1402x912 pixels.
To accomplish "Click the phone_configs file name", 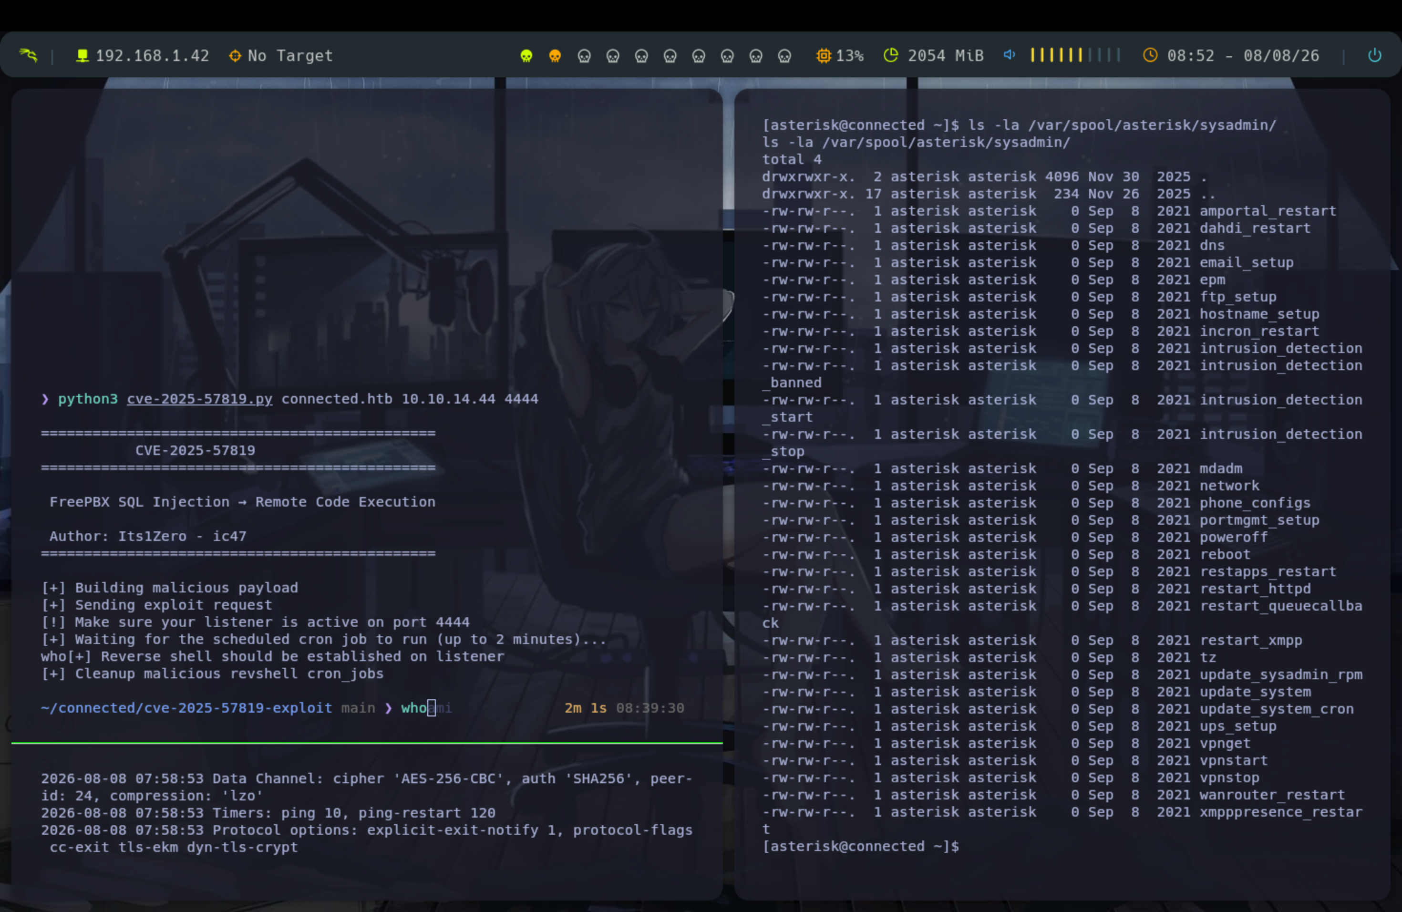I will click(x=1255, y=503).
